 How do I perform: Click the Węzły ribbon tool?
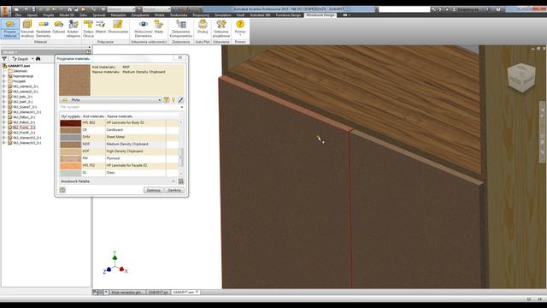tap(159, 27)
